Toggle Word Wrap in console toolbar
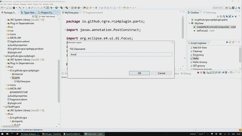Image resolution: width=242 pixels, height=136 pixels. point(213,73)
